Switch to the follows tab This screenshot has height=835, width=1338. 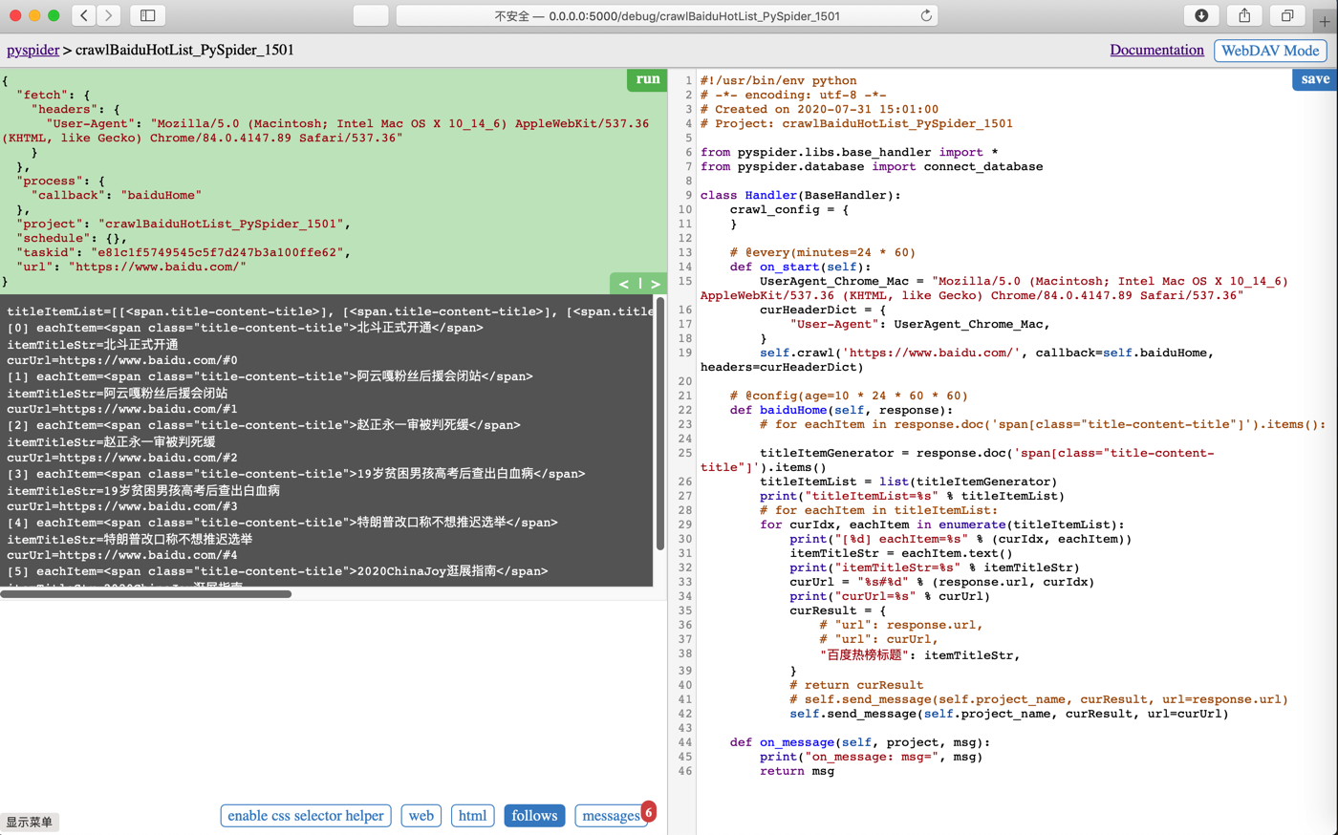click(x=534, y=816)
